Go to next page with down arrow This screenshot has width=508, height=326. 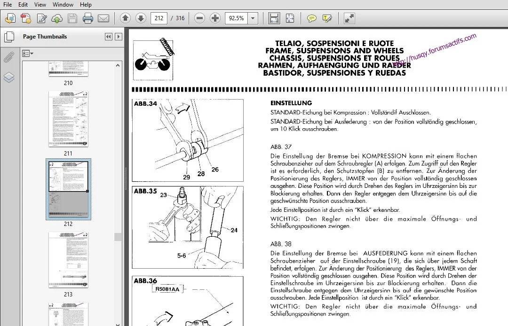[141, 18]
